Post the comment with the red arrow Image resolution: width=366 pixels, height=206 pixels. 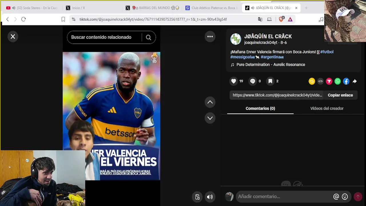click(x=358, y=197)
